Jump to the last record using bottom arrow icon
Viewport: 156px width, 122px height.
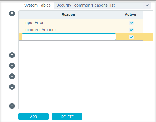[12, 106]
